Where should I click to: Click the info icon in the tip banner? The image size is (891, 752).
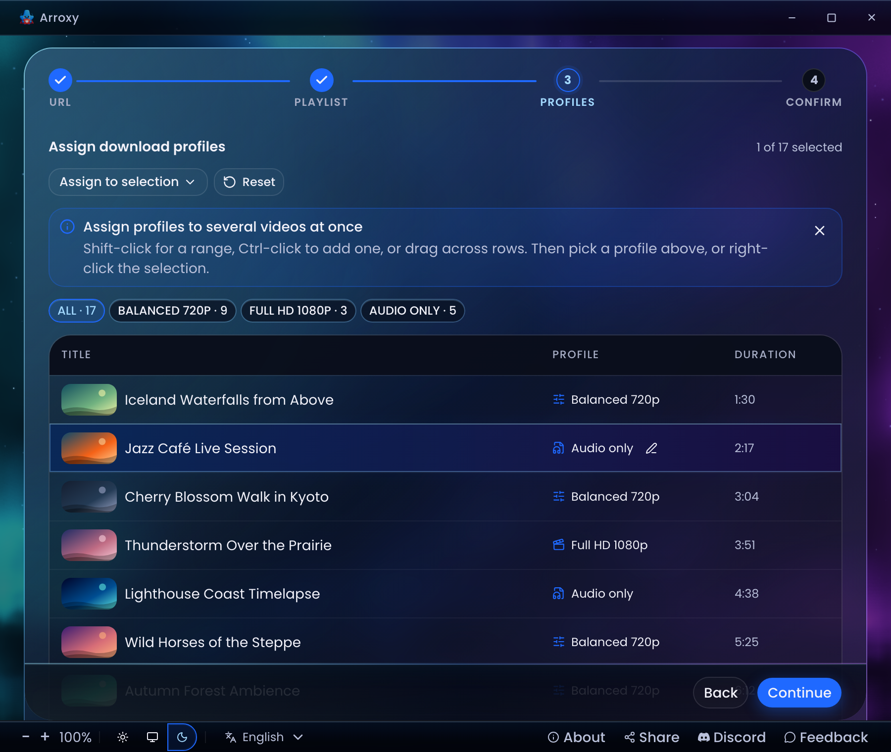[67, 227]
